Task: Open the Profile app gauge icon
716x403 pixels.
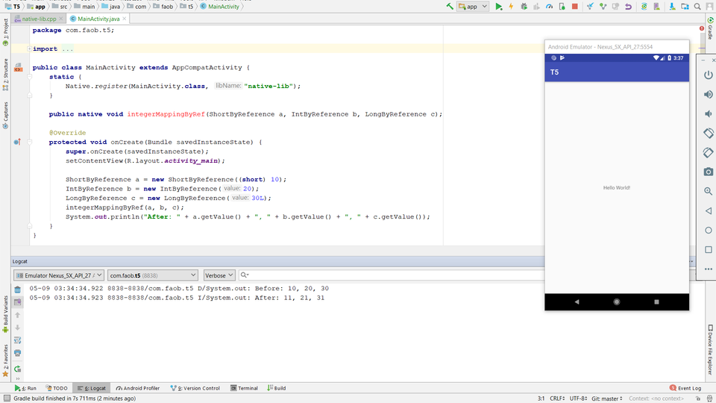Action: point(550,7)
